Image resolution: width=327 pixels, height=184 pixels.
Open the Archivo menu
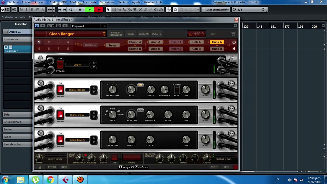tap(14, 2)
